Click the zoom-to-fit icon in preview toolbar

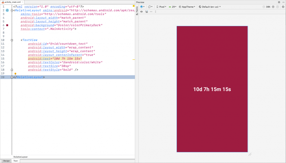click(277, 7)
